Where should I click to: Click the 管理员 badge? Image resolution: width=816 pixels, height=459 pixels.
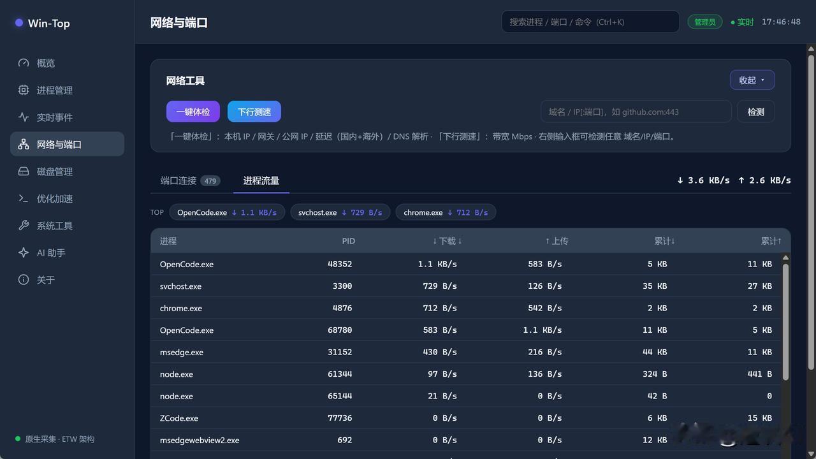(705, 22)
